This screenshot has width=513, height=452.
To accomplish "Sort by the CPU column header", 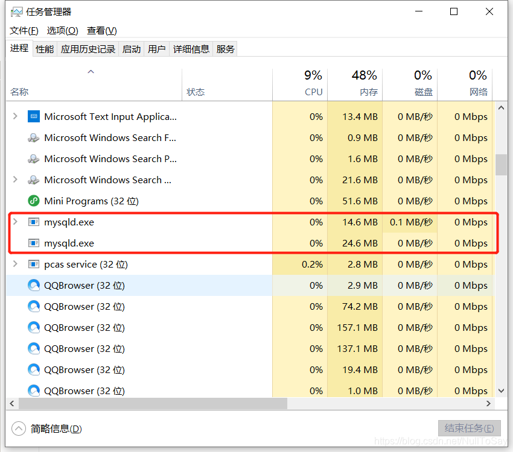I will 300,84.
